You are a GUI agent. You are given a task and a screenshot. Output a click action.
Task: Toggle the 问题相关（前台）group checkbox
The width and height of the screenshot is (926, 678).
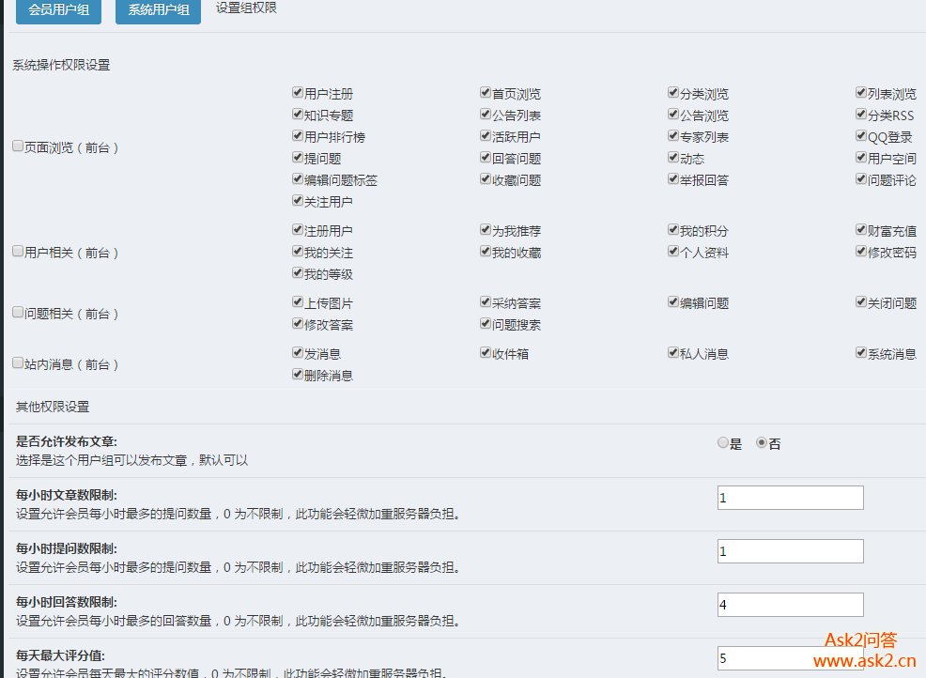click(x=18, y=313)
